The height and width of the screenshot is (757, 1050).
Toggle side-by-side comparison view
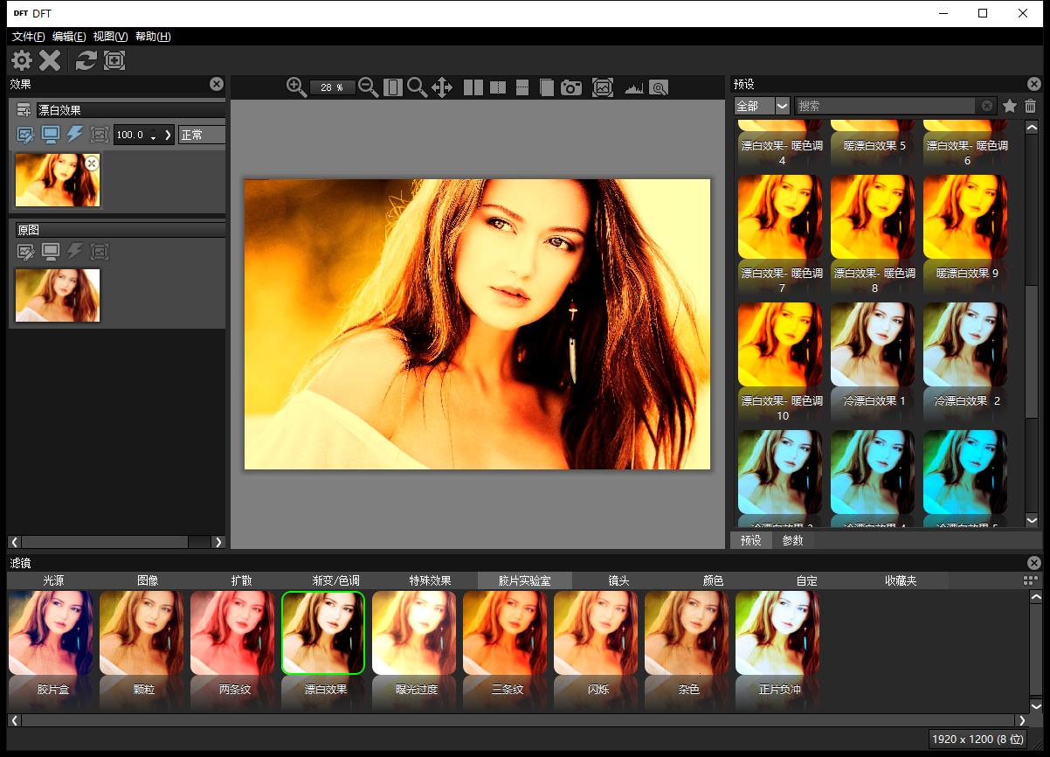[x=473, y=87]
